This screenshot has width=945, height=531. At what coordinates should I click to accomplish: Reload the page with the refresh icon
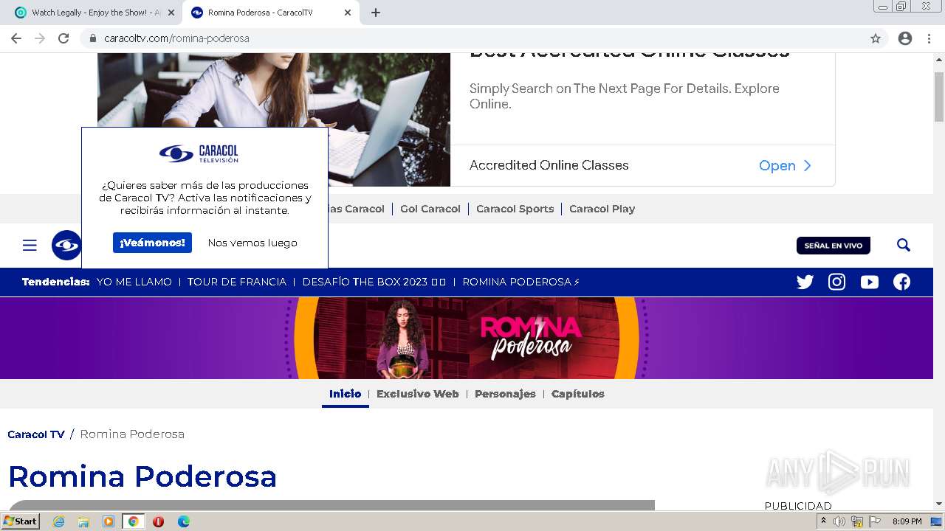point(63,38)
